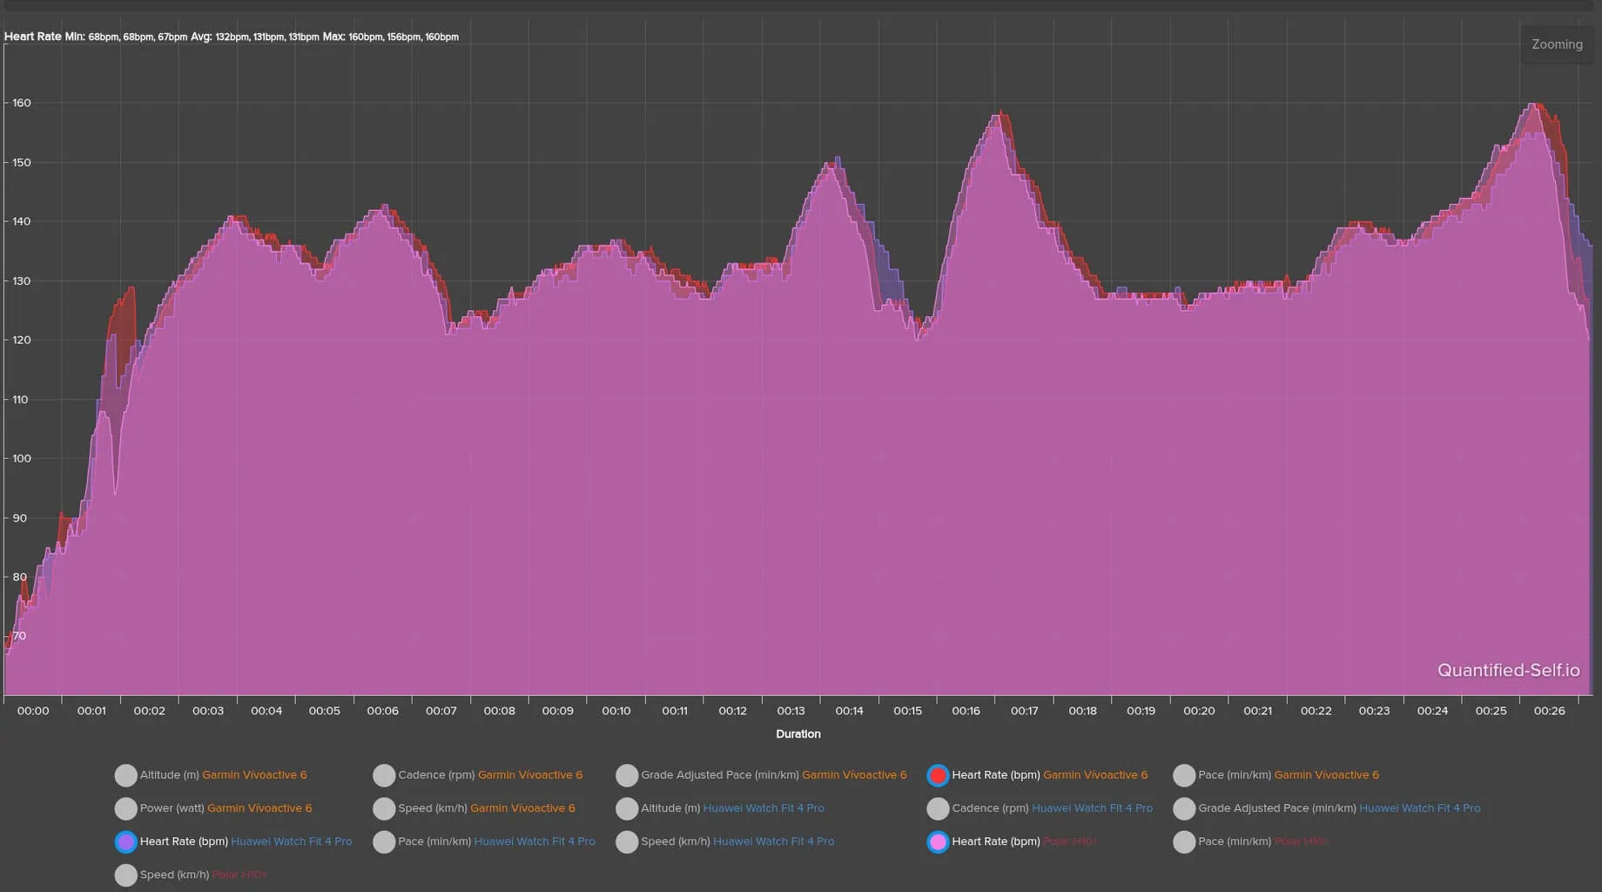Enable Pace for Huawei Watch Fit 4 Pro
Viewport: 1602px width, 892px height.
[384, 841]
